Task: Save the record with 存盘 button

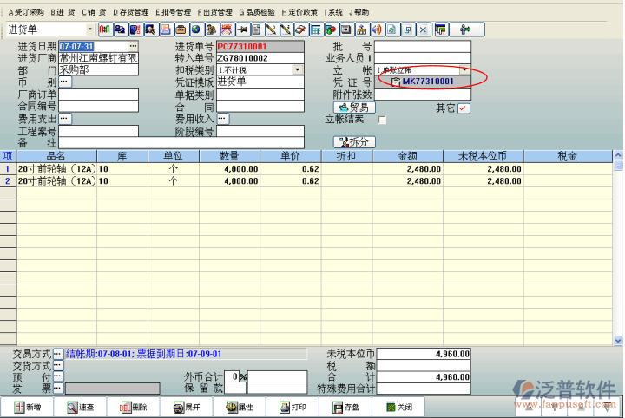Action: coord(345,407)
